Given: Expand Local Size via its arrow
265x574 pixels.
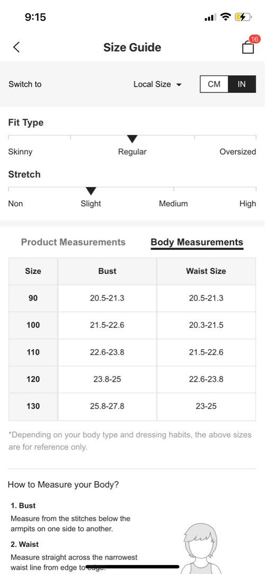Looking at the screenshot, I should pyautogui.click(x=179, y=85).
